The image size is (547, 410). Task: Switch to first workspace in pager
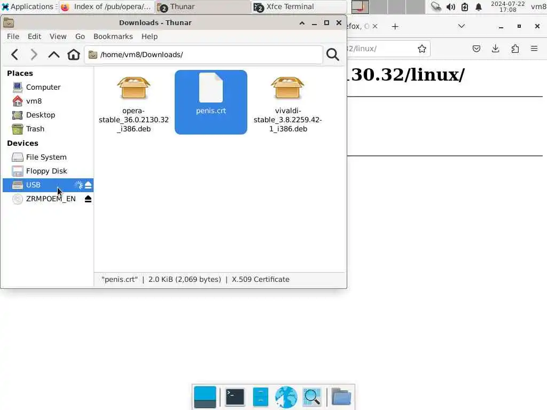point(360,6)
